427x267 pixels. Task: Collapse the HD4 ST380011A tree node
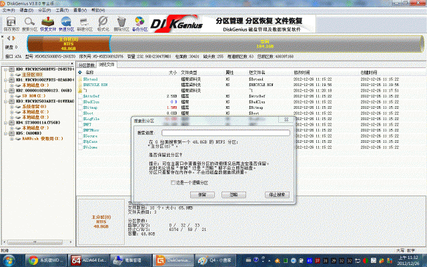tap(5, 123)
